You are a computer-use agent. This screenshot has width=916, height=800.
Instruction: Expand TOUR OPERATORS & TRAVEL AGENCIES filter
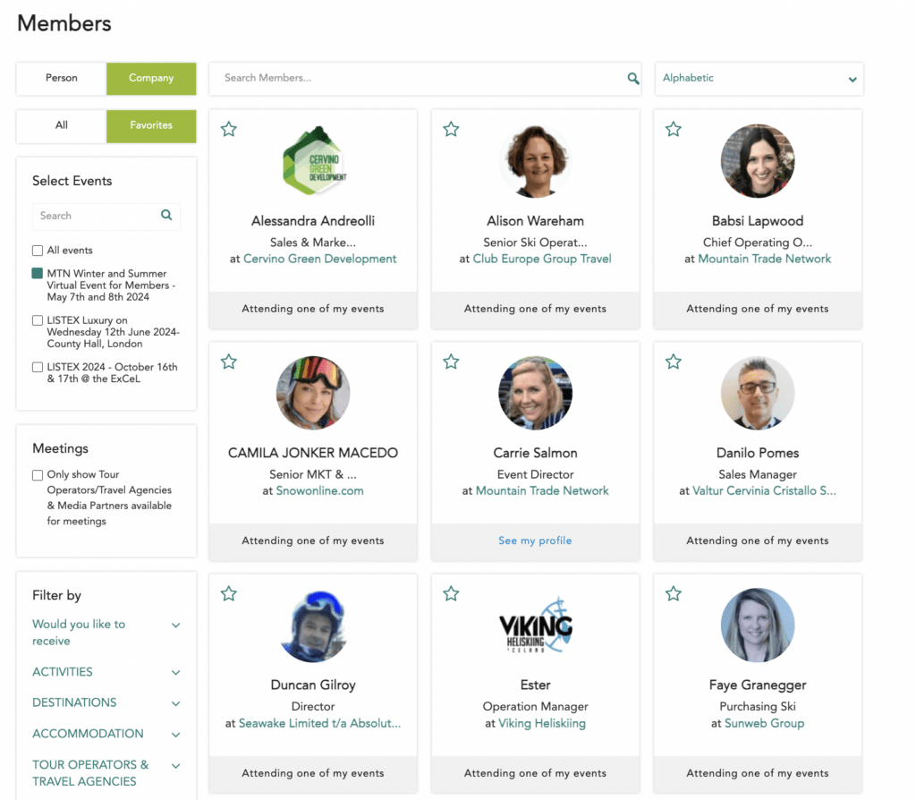point(106,772)
